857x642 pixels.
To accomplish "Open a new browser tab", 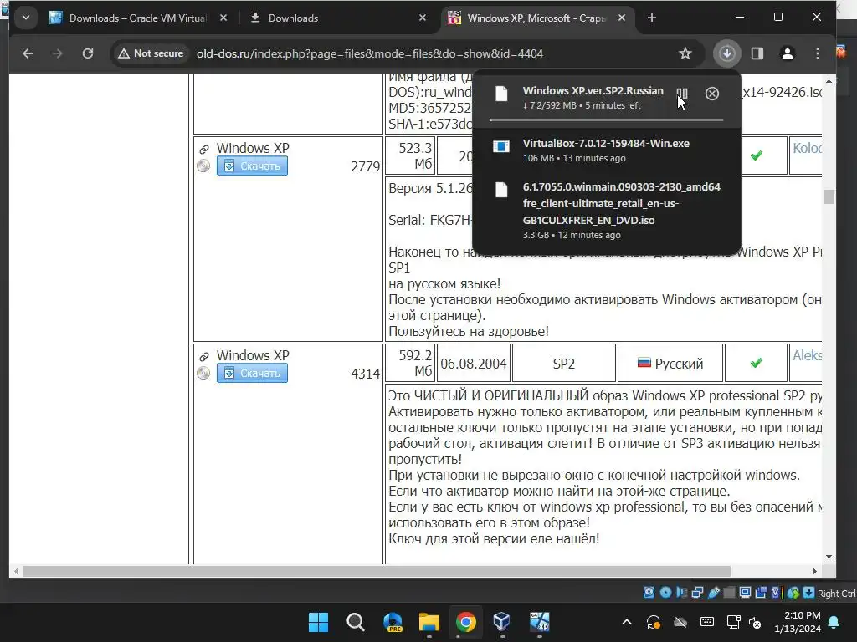I will pyautogui.click(x=651, y=18).
